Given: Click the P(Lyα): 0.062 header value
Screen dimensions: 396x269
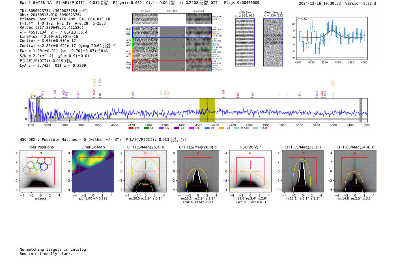Looking at the screenshot, I should pos(127,3).
